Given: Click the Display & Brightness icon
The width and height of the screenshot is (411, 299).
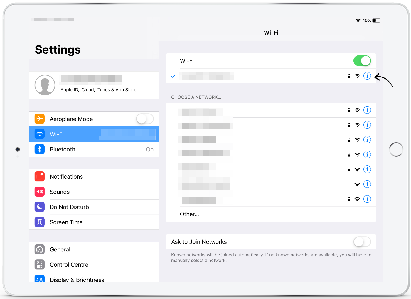Looking at the screenshot, I should 40,279.
